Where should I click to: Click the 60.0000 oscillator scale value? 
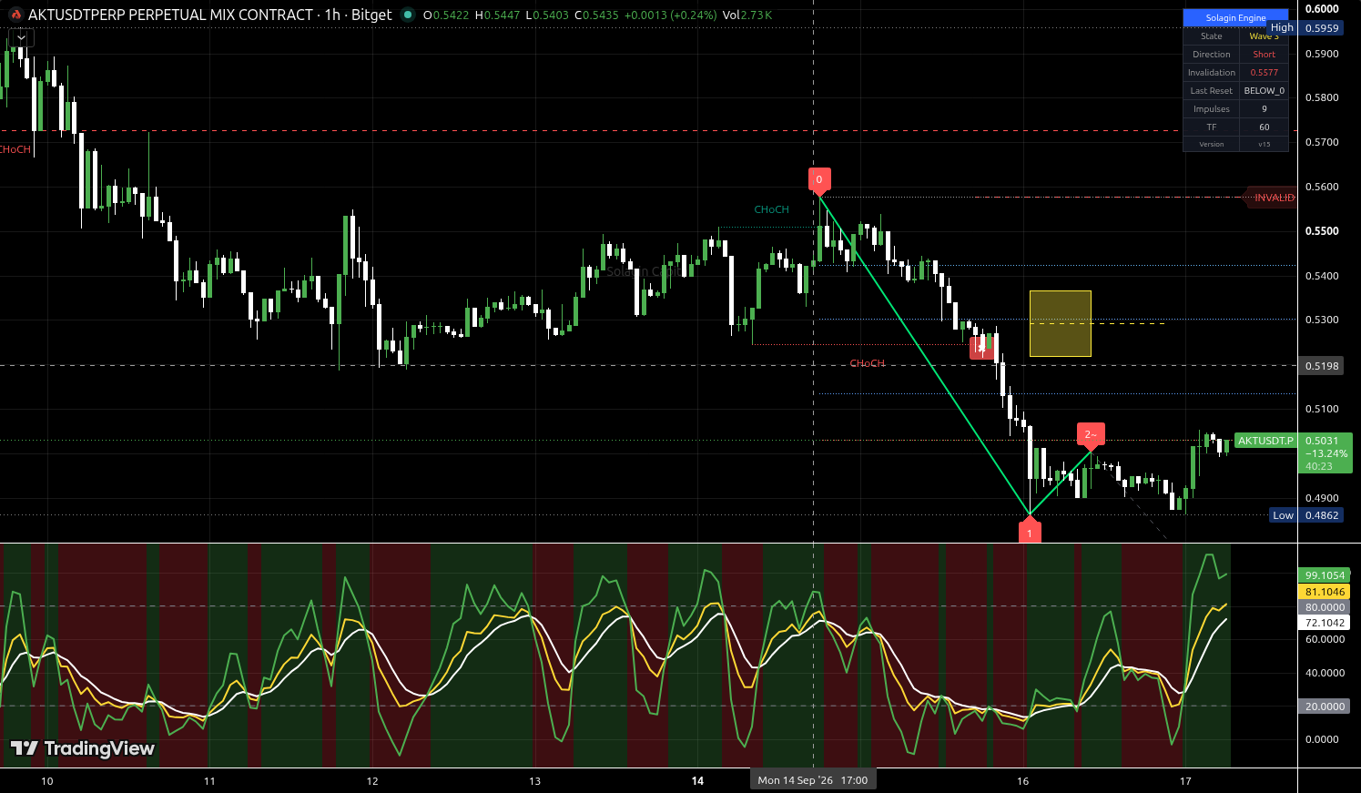1325,640
